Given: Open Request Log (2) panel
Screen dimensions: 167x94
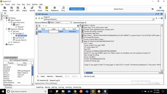Looking at the screenshot, I should click(55, 80).
